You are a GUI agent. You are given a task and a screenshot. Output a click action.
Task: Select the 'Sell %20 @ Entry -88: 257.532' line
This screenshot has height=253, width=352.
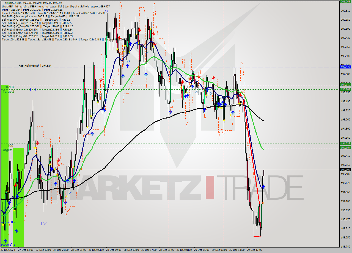(37, 36)
